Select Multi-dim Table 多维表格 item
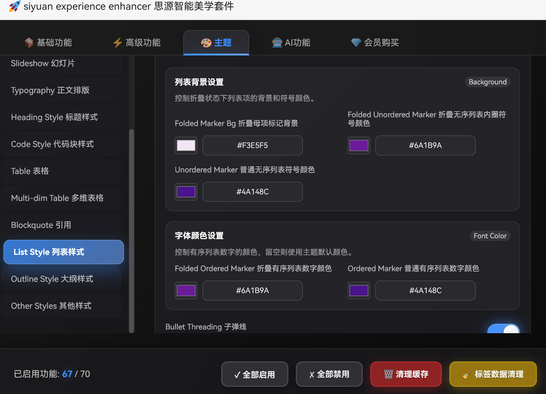This screenshot has height=394, width=546. (x=62, y=198)
